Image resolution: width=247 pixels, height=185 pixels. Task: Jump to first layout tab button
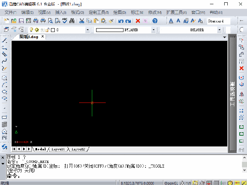tap(14, 149)
